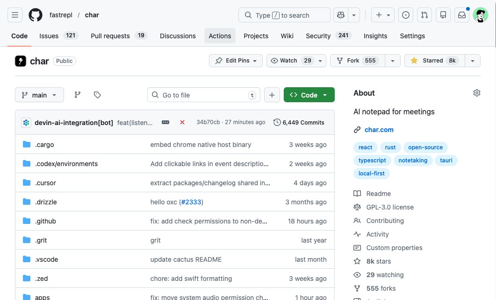Open the .drizzle folder
496x300 pixels.
[x=46, y=202]
